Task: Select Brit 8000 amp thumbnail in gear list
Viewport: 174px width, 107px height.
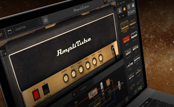Action: 124,25
